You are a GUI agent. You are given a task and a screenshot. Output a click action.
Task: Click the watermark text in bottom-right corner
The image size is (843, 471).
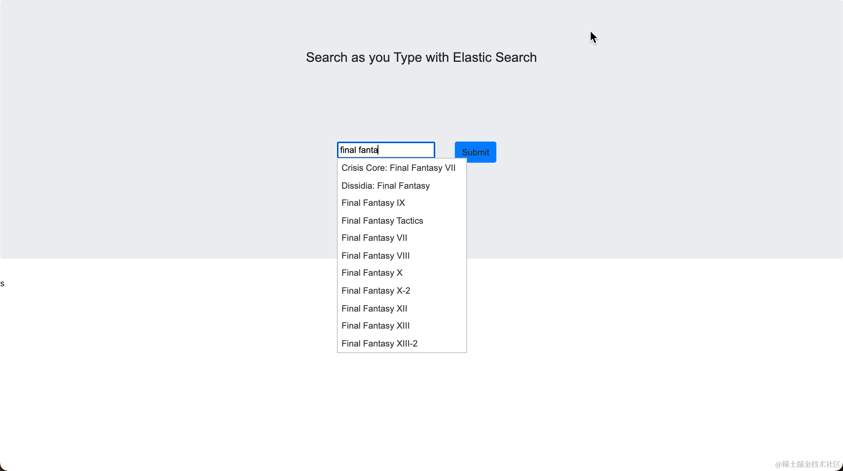click(807, 464)
